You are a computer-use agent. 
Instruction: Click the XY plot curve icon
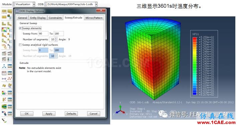[x=10, y=79]
